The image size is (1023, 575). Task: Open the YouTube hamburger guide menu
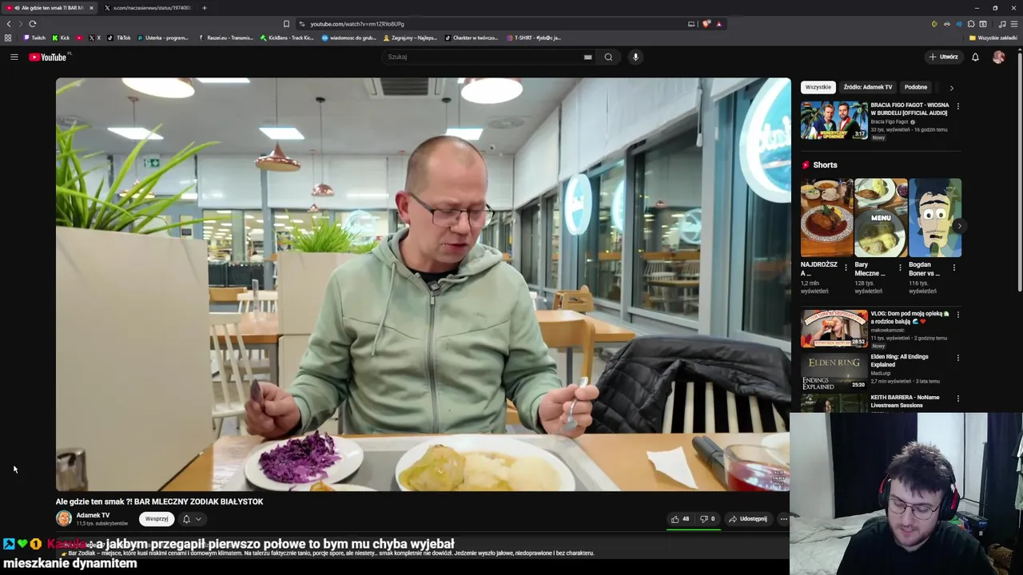tap(14, 57)
